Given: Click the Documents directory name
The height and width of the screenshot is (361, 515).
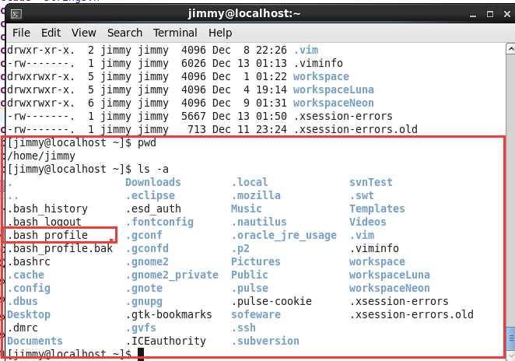Looking at the screenshot, I should [35, 341].
